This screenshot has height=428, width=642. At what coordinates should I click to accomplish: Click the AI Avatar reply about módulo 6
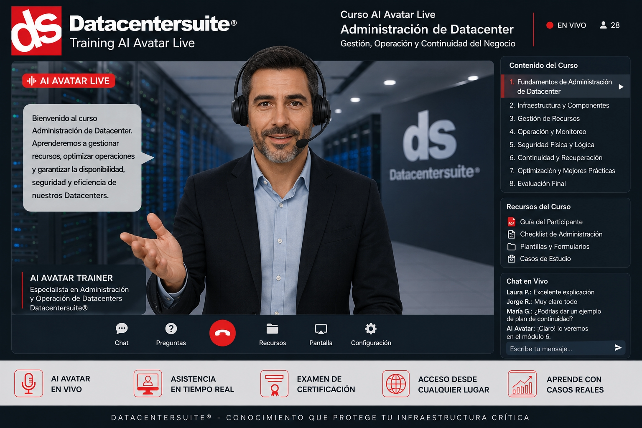click(547, 332)
